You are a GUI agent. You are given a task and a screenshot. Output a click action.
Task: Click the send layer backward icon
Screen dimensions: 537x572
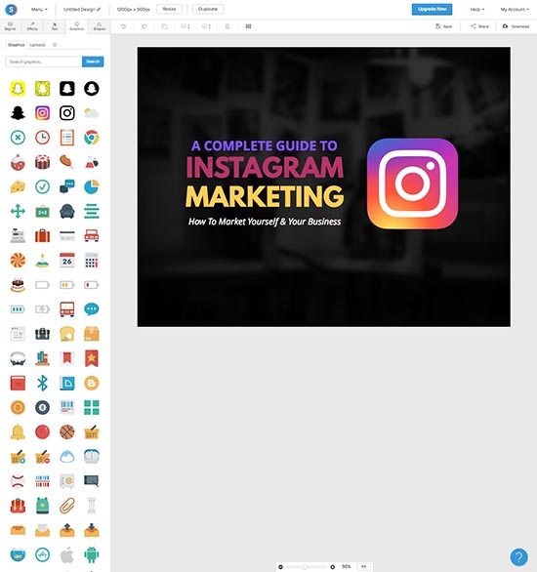coord(186,26)
